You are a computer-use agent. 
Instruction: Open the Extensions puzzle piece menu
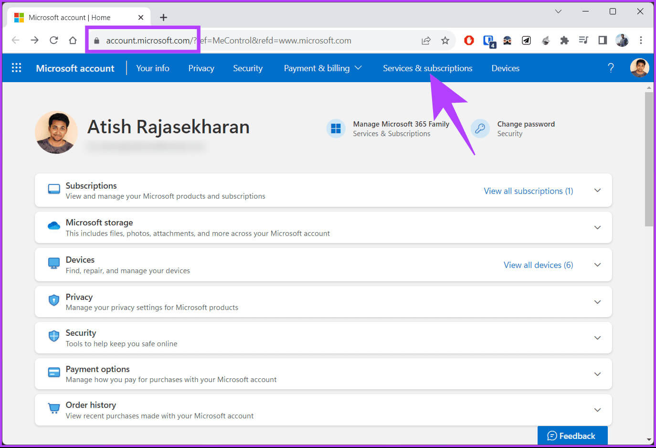564,41
